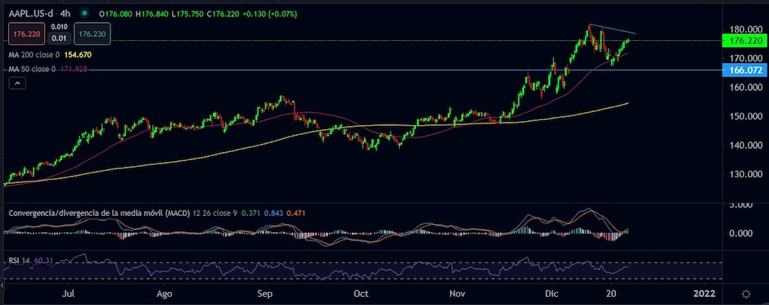Click the 2022 label on the time axis
Image resolution: width=769 pixels, height=305 pixels.
(x=704, y=294)
